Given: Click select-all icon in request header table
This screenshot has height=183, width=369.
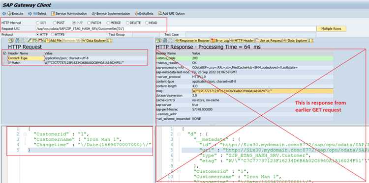Looking at the screenshot, I should (x=5, y=53).
